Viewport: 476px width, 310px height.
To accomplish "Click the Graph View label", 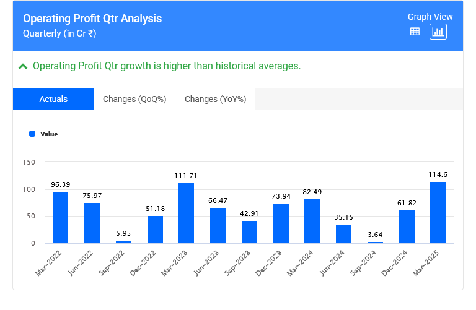I will pos(430,17).
